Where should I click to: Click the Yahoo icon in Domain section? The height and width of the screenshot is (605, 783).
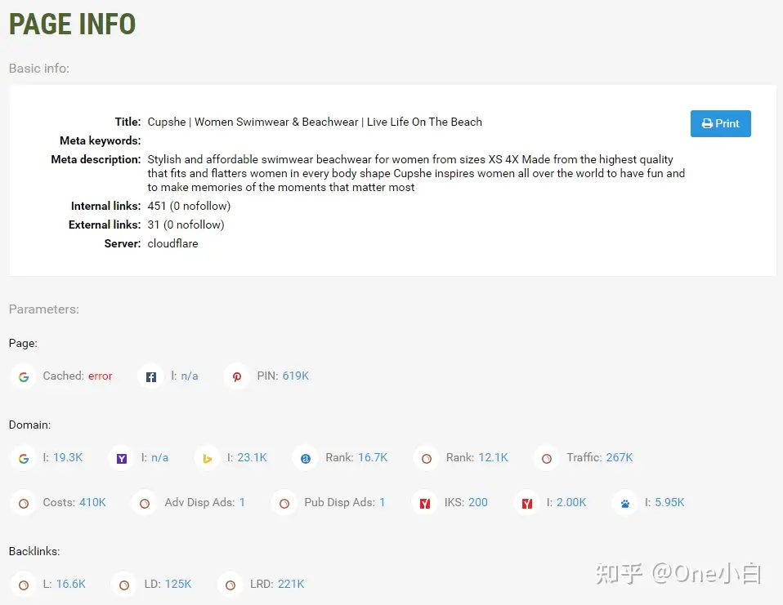[121, 458]
